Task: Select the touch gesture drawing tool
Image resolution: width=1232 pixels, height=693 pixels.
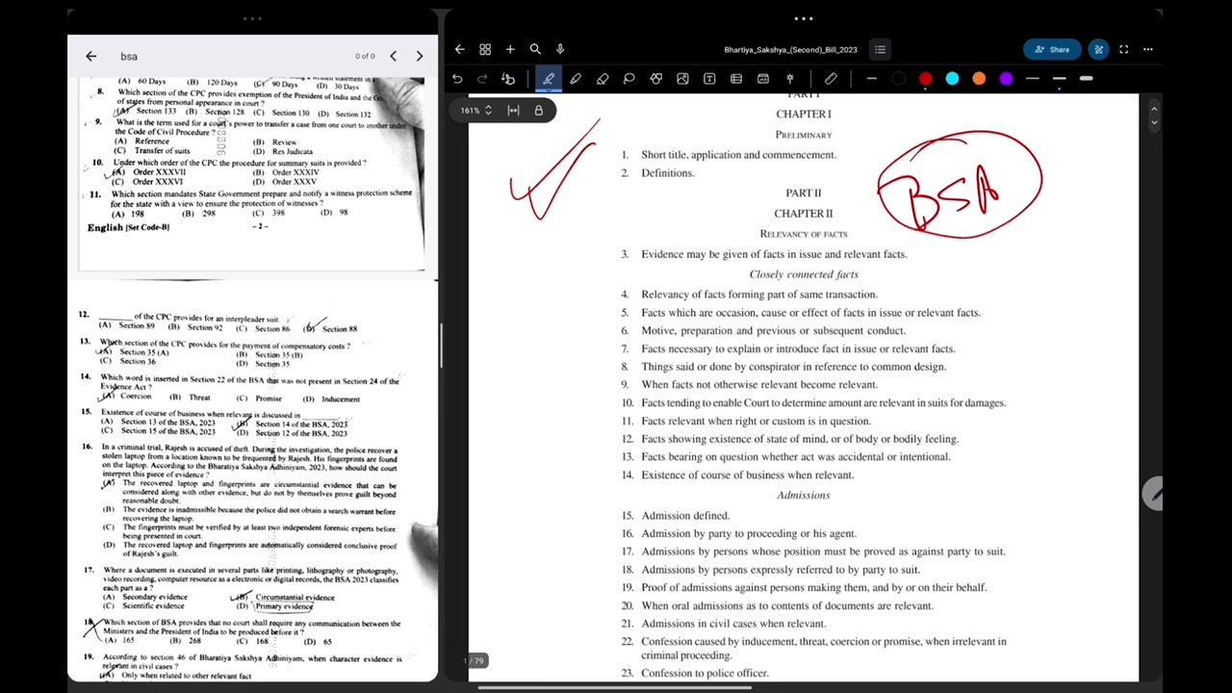Action: [508, 79]
